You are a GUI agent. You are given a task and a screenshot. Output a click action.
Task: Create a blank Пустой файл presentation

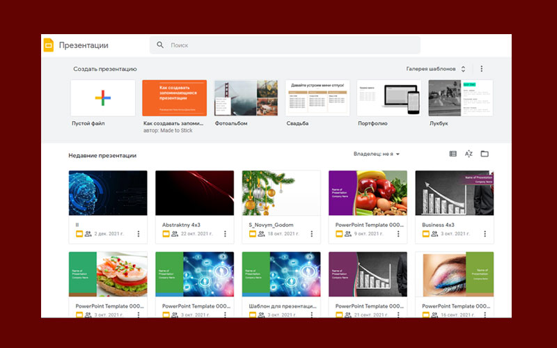pyautogui.click(x=103, y=98)
